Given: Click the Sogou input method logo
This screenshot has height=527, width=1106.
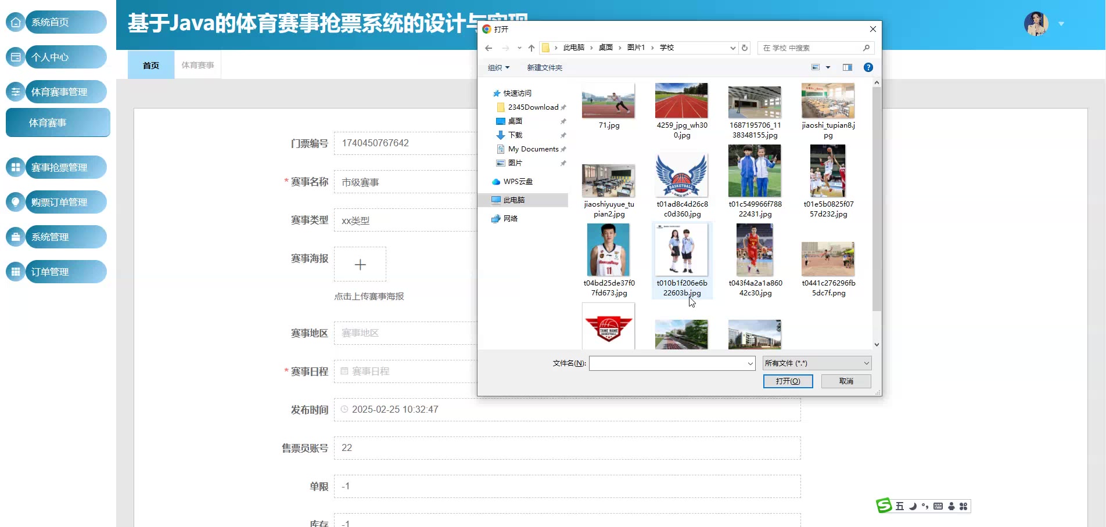Looking at the screenshot, I should coord(884,506).
